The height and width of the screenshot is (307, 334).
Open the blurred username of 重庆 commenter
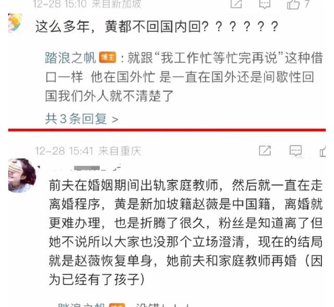(x=79, y=168)
